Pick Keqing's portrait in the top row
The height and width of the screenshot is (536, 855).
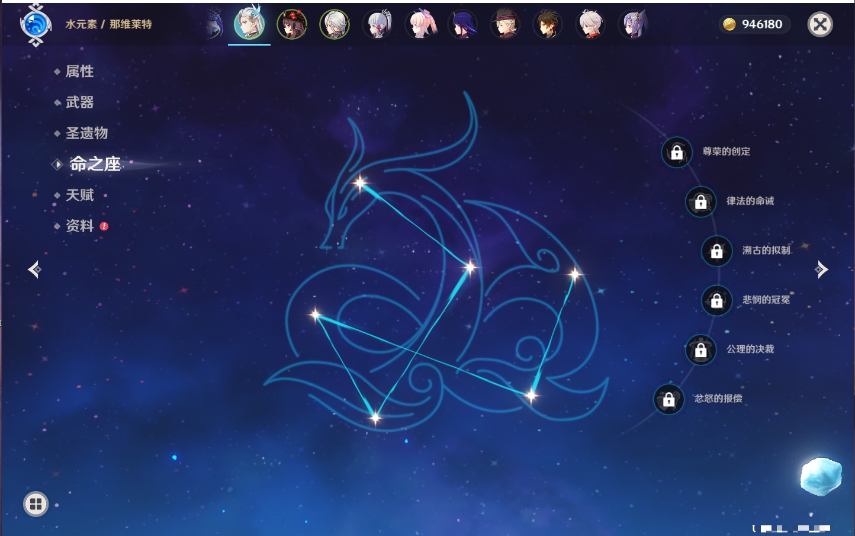[633, 25]
